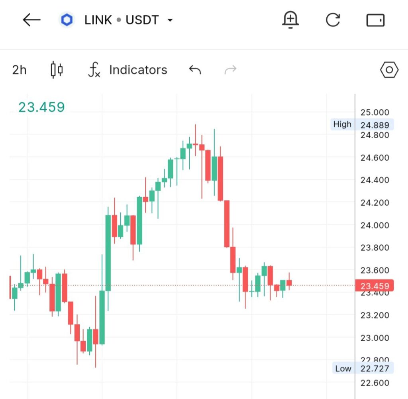Screen dimensions: 408x399
Task: Undo the last chart action
Action: (x=195, y=70)
